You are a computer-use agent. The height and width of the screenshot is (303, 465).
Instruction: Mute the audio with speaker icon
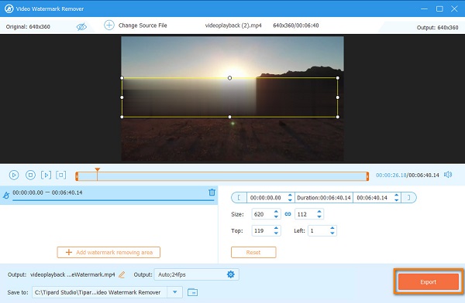[x=448, y=175]
